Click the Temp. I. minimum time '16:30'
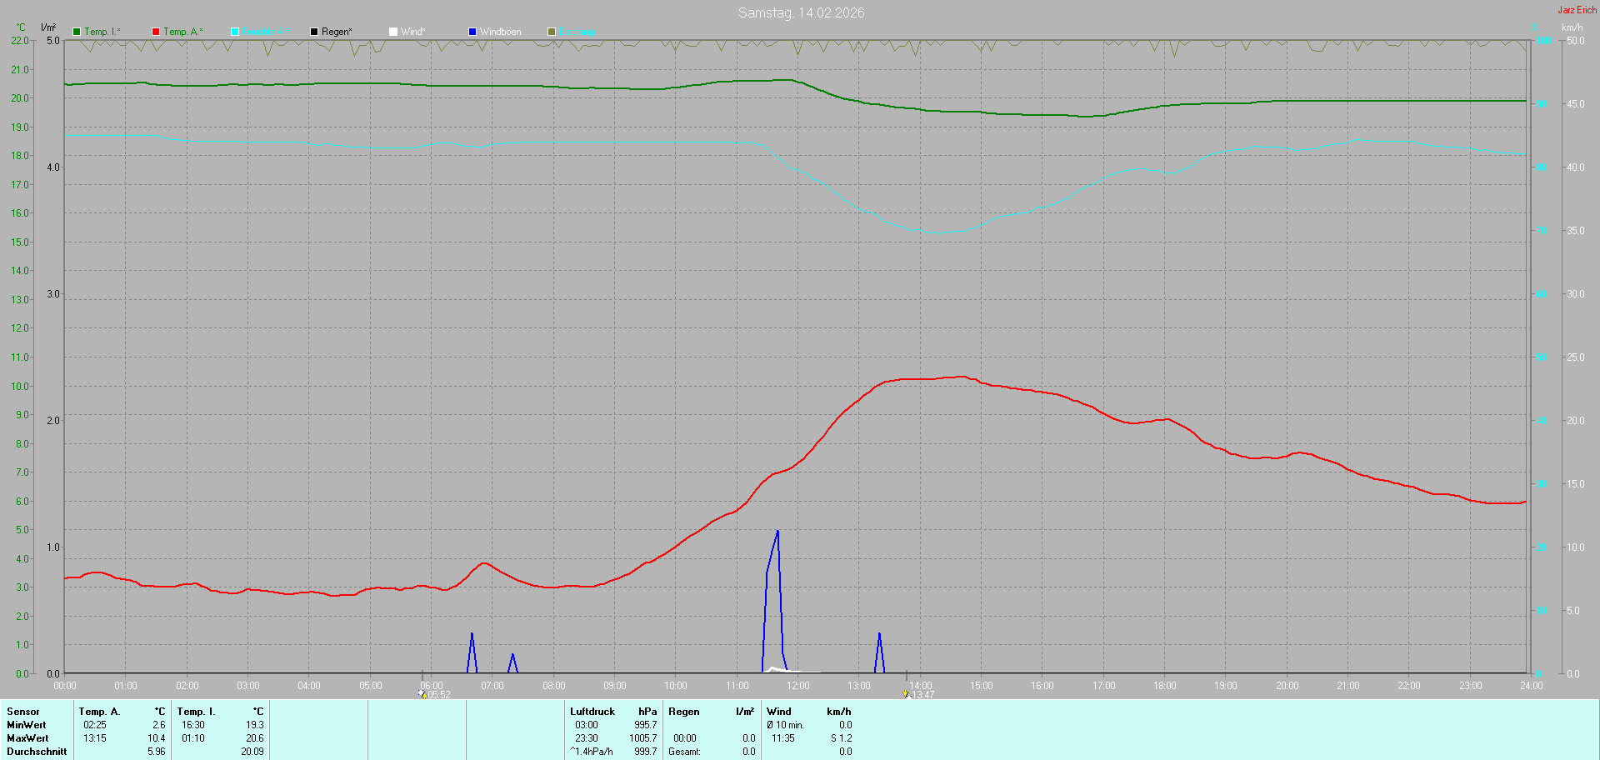This screenshot has width=1600, height=760. [193, 725]
